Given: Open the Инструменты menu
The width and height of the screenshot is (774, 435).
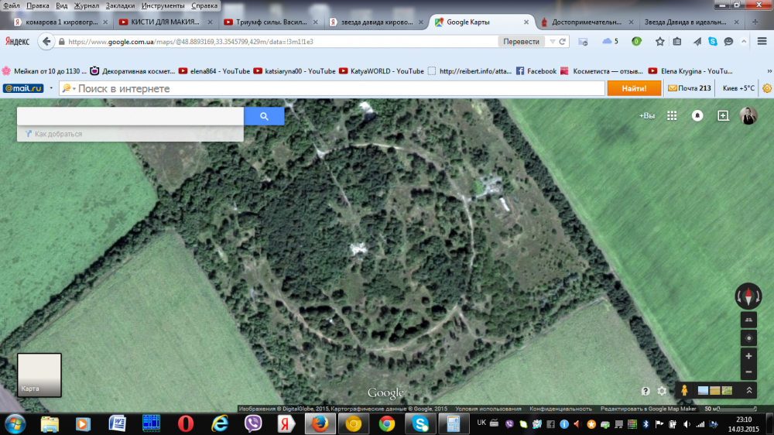Looking at the screenshot, I should pos(163,5).
